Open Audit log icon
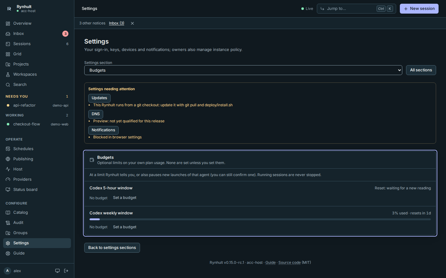Screen dimensions: 446x278 coord(8,223)
